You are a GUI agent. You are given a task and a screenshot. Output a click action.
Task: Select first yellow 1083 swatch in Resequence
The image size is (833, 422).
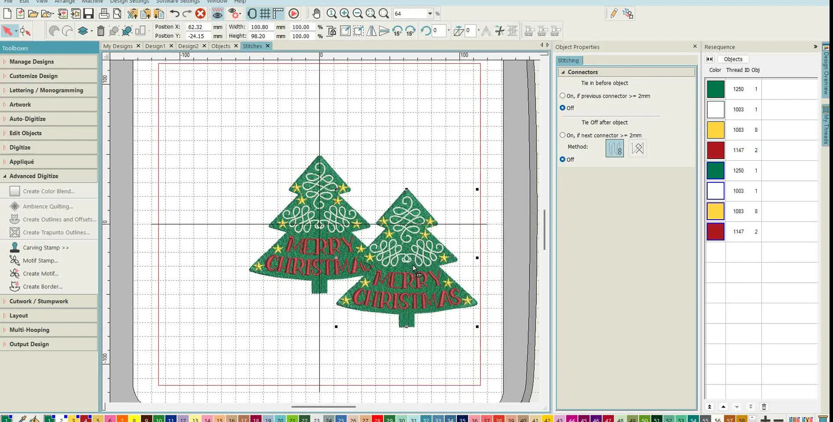(716, 130)
